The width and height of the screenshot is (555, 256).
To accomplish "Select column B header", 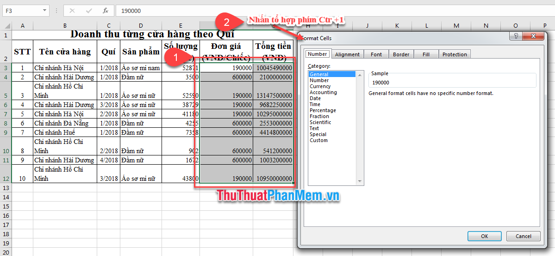I will (65, 26).
